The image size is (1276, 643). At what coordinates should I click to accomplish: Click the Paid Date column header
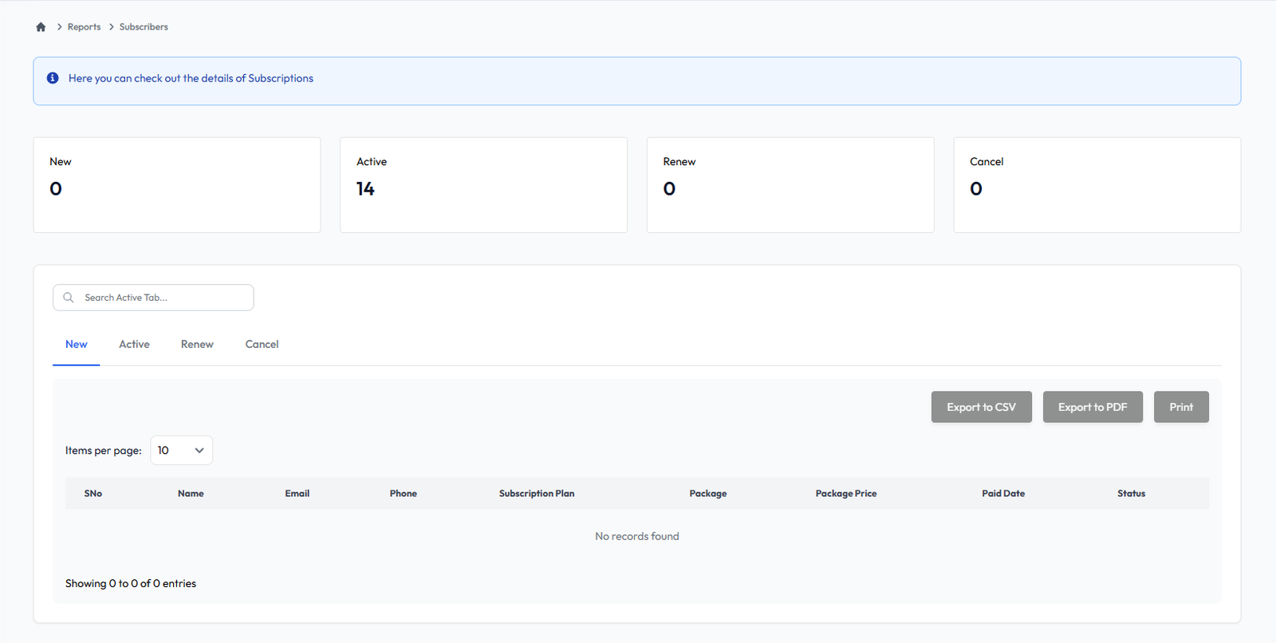(1003, 494)
